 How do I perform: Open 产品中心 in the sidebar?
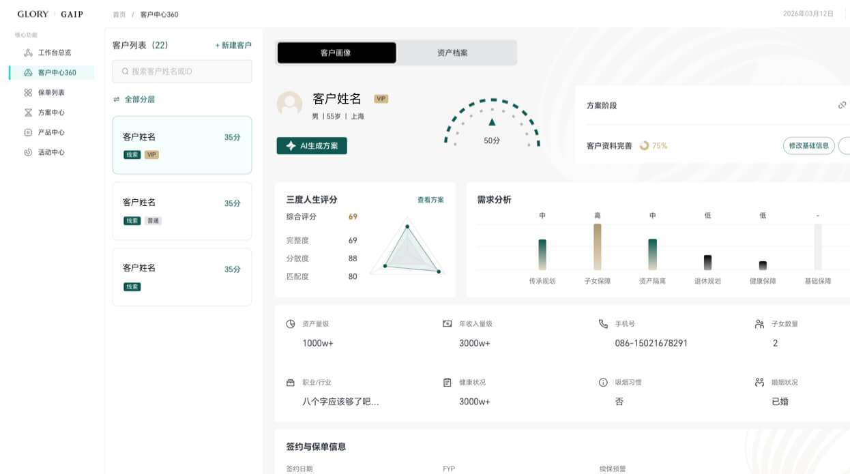[51, 132]
